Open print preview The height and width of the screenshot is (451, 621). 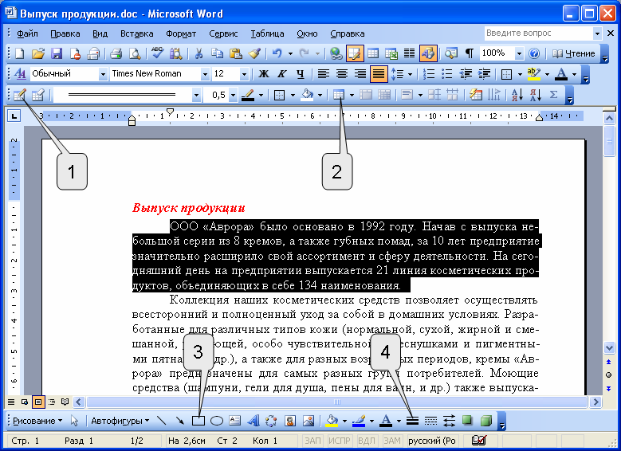pyautogui.click(x=135, y=53)
